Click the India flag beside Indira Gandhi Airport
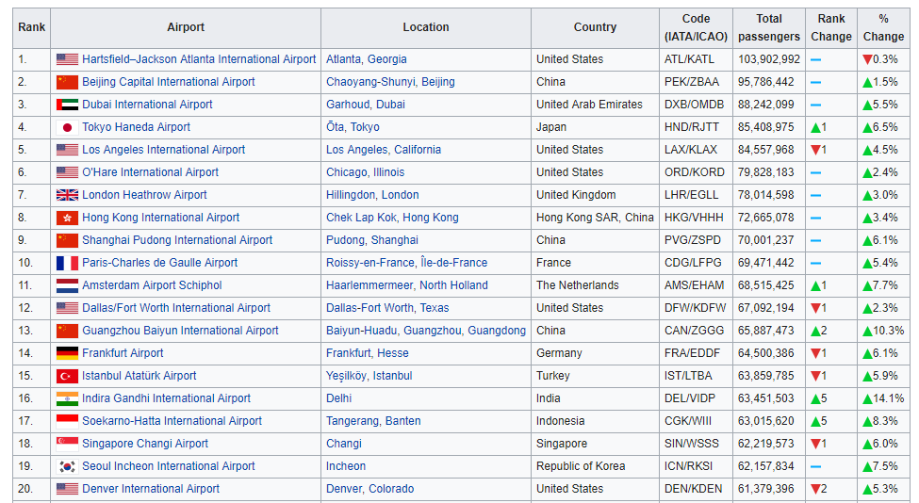 pyautogui.click(x=67, y=398)
